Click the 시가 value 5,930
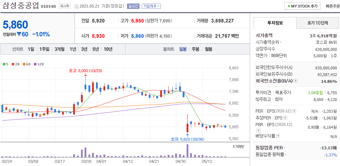The width and height of the screenshot is (340, 166). (x=98, y=36)
